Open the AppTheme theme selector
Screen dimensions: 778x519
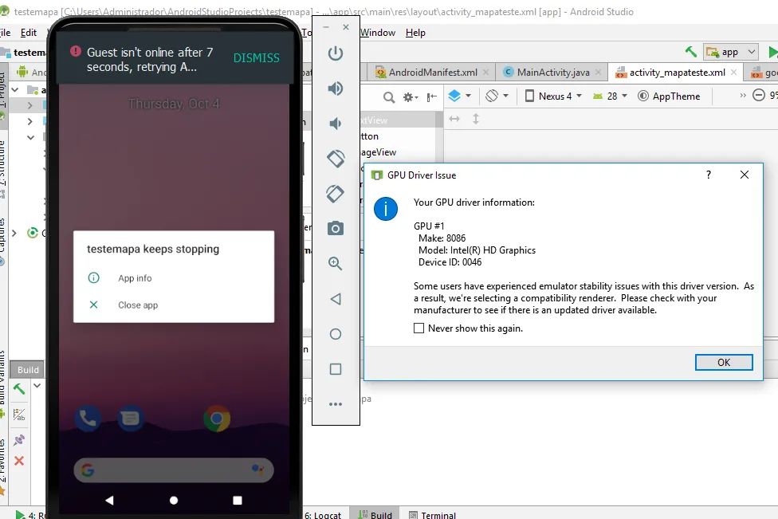pyautogui.click(x=669, y=96)
